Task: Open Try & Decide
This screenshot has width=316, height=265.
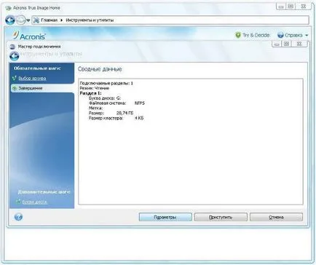Action: (x=256, y=35)
